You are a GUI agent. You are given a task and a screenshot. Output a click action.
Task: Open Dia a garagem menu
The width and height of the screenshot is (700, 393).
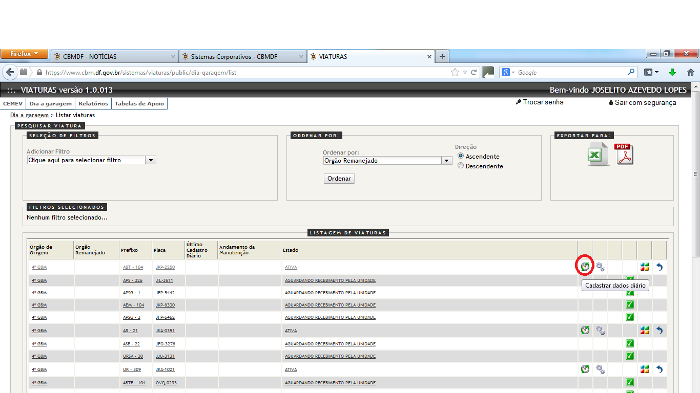50,103
